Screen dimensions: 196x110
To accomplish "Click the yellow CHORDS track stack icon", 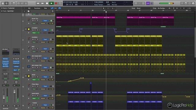I will click(x=29, y=29).
